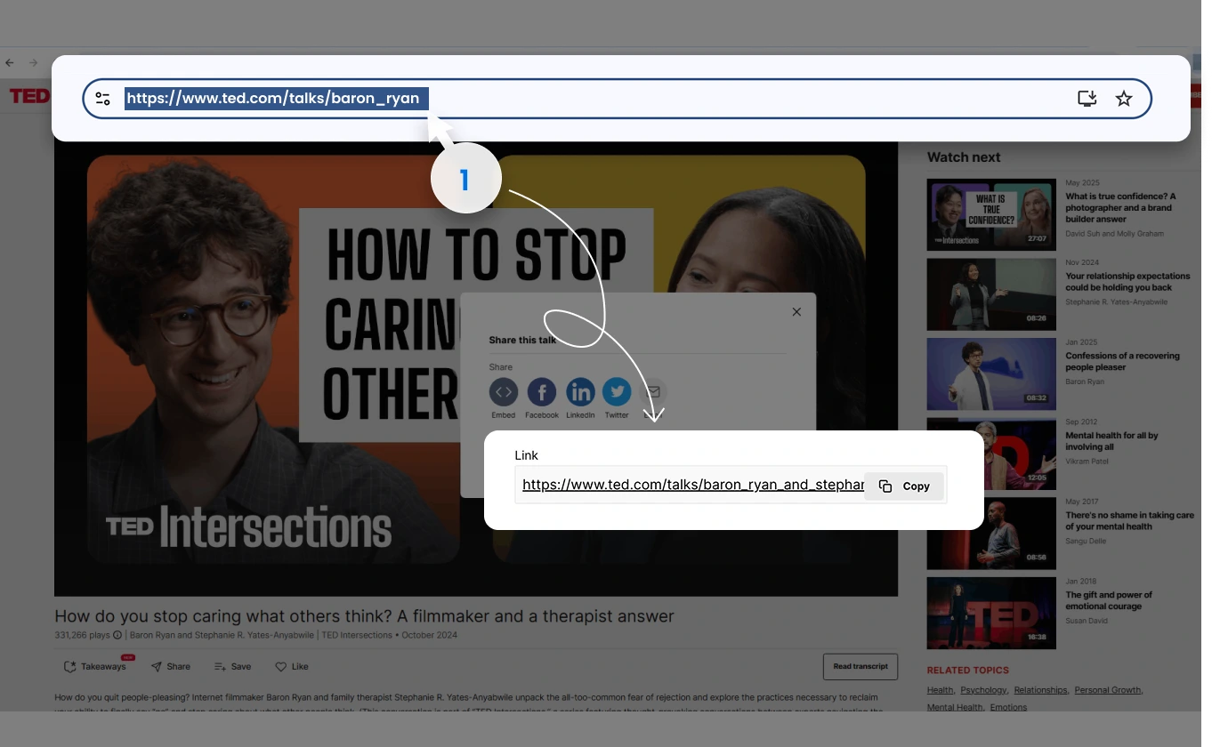1212x747 pixels.
Task: Open 'Mental health for all by involving all'
Action: [1111, 441]
